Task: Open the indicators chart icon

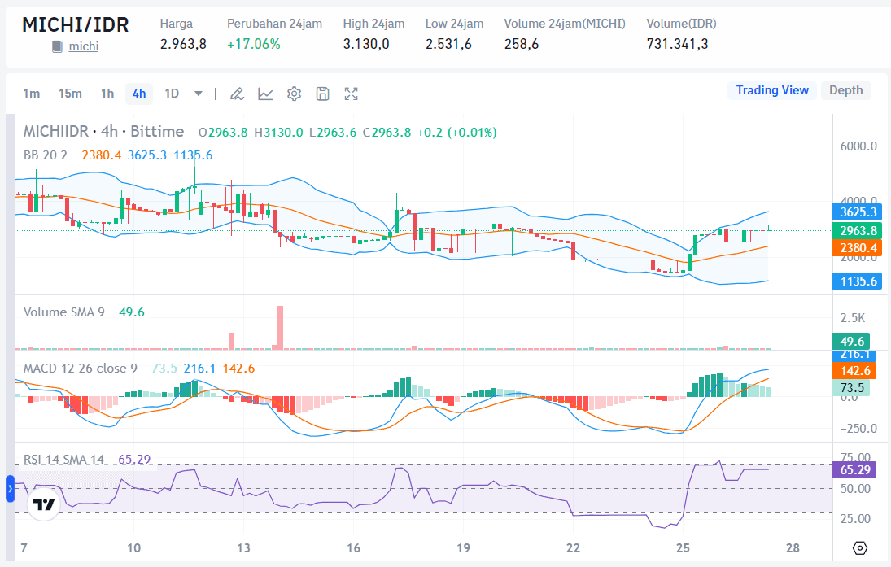Action: [x=265, y=94]
